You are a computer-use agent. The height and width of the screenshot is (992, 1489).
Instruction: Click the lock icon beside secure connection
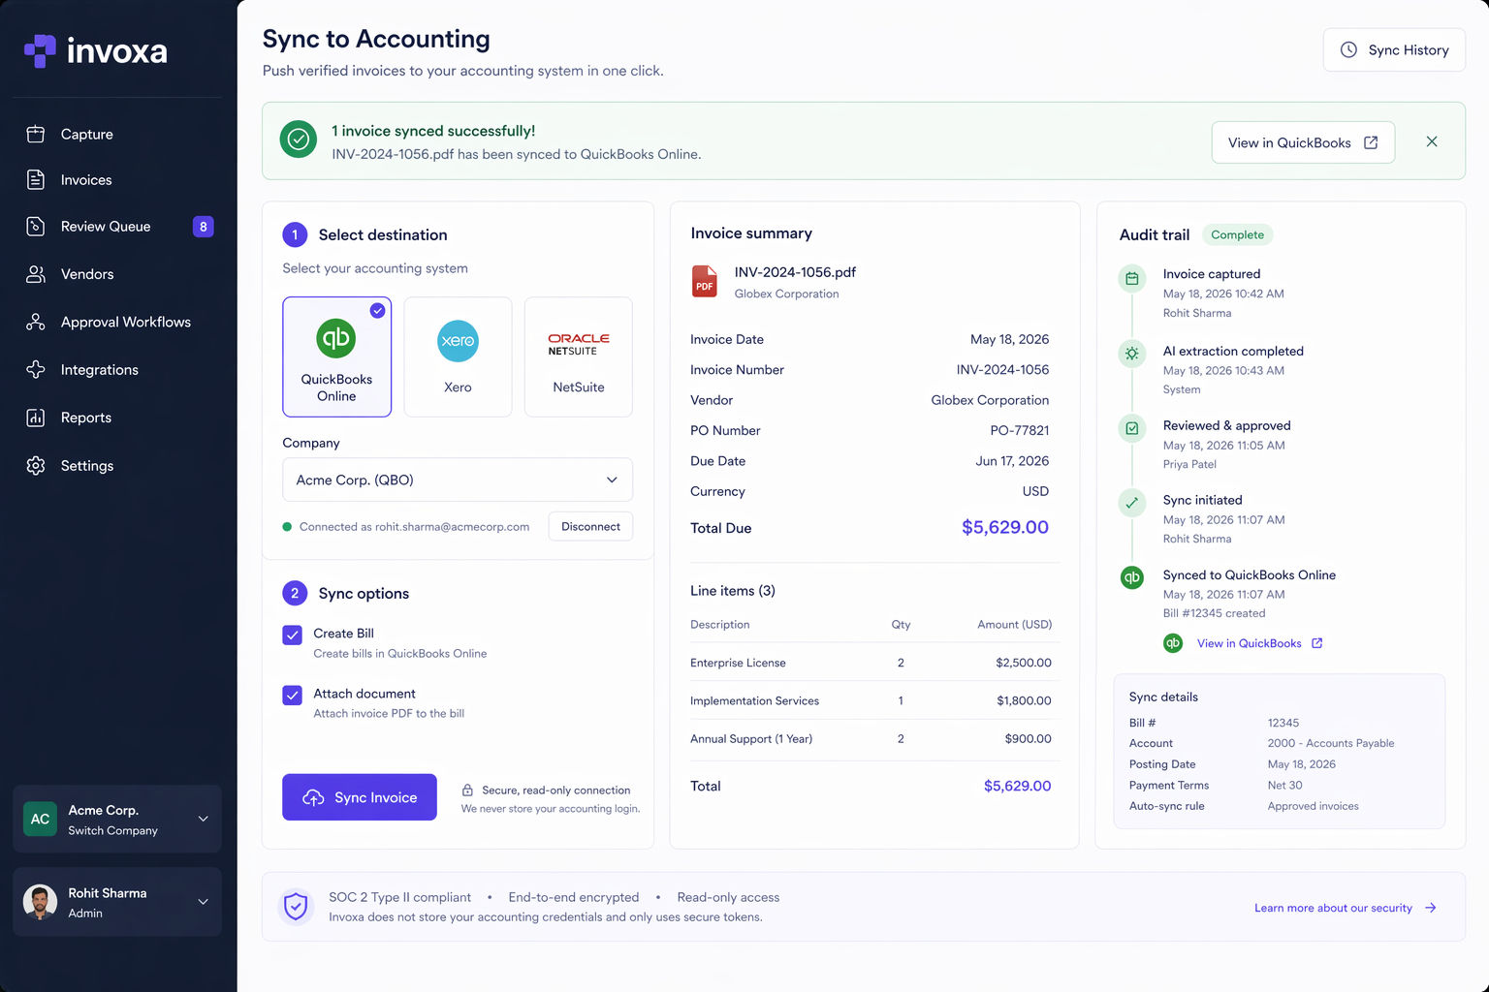467,790
